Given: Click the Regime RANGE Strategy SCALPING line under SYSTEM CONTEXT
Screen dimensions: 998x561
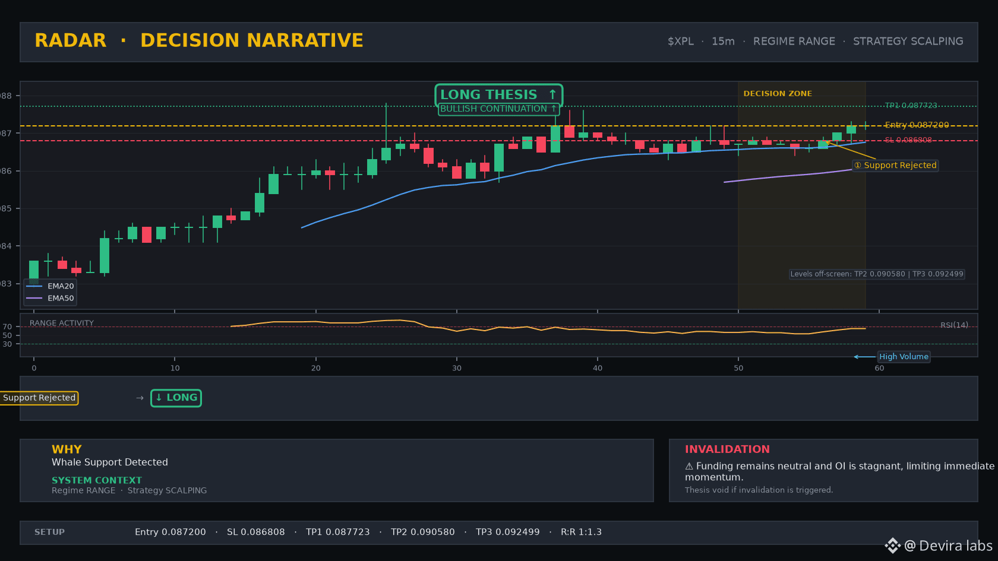Looking at the screenshot, I should (x=130, y=490).
